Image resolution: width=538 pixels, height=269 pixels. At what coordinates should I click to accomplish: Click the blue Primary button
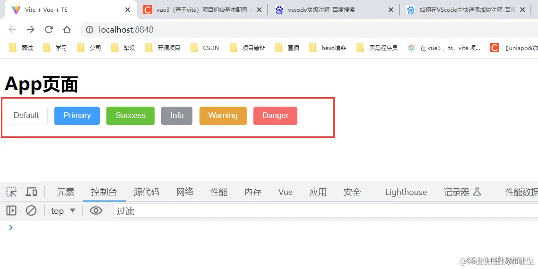pos(77,116)
